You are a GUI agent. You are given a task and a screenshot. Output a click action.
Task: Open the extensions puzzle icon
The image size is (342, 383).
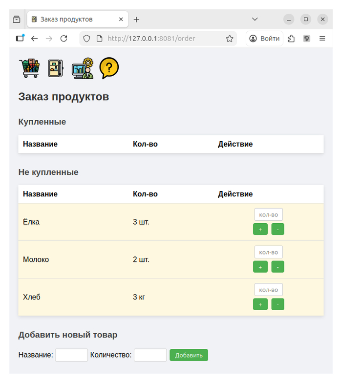point(291,39)
